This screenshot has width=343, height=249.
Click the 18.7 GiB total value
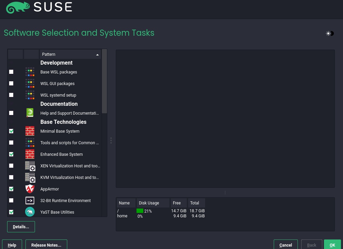click(197, 211)
